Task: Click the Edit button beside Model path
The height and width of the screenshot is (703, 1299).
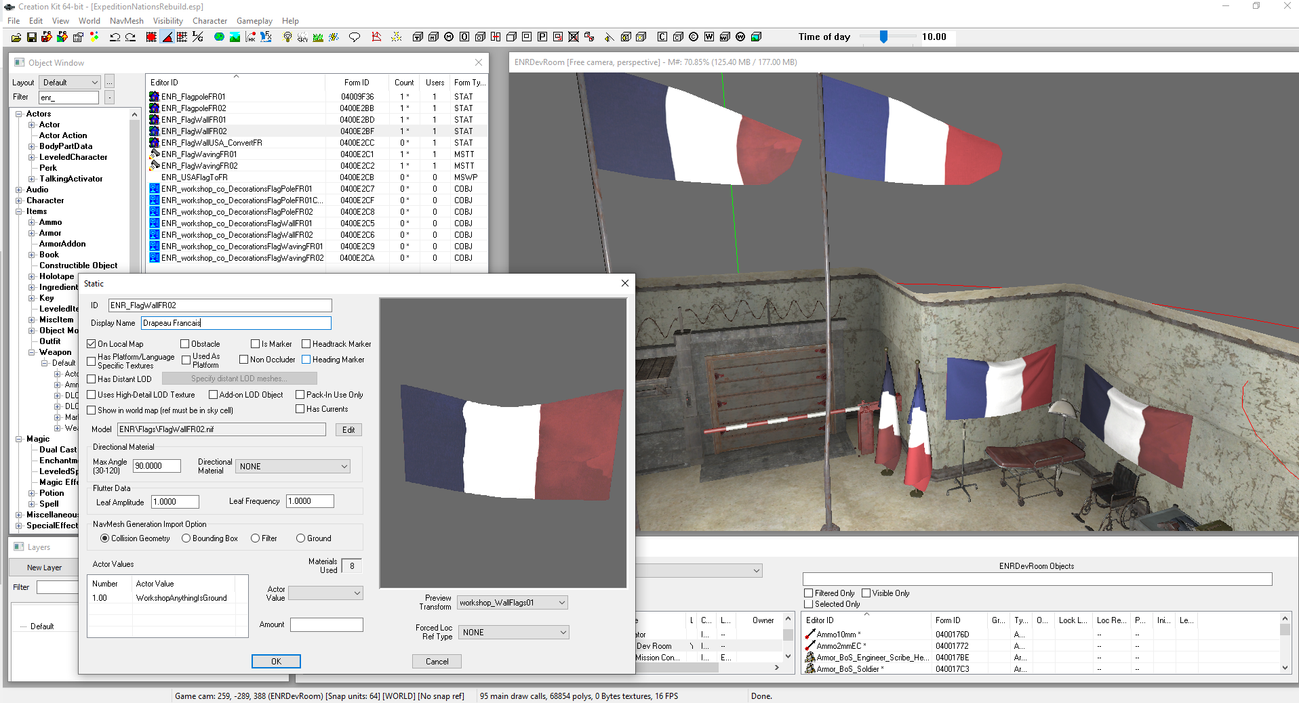Action: (348, 430)
